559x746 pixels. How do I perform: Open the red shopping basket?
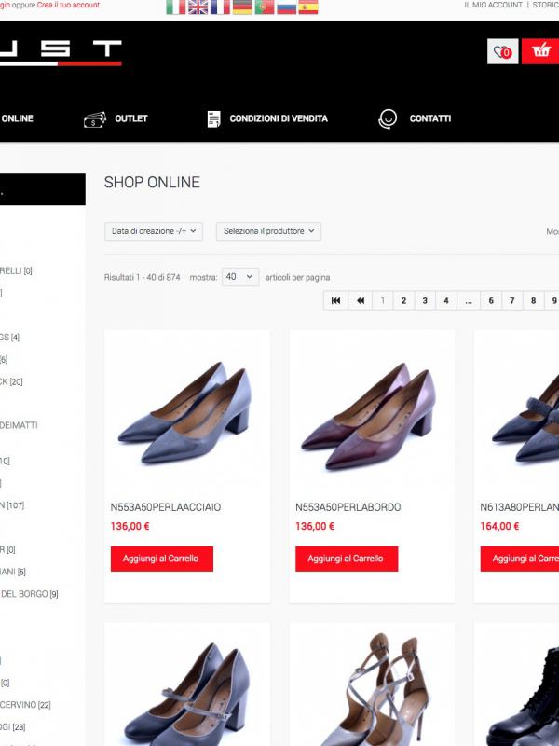(x=540, y=51)
